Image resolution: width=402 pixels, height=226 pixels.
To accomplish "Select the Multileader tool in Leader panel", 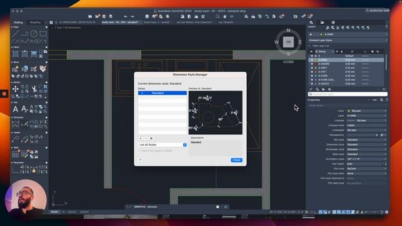I will (x=15, y=139).
